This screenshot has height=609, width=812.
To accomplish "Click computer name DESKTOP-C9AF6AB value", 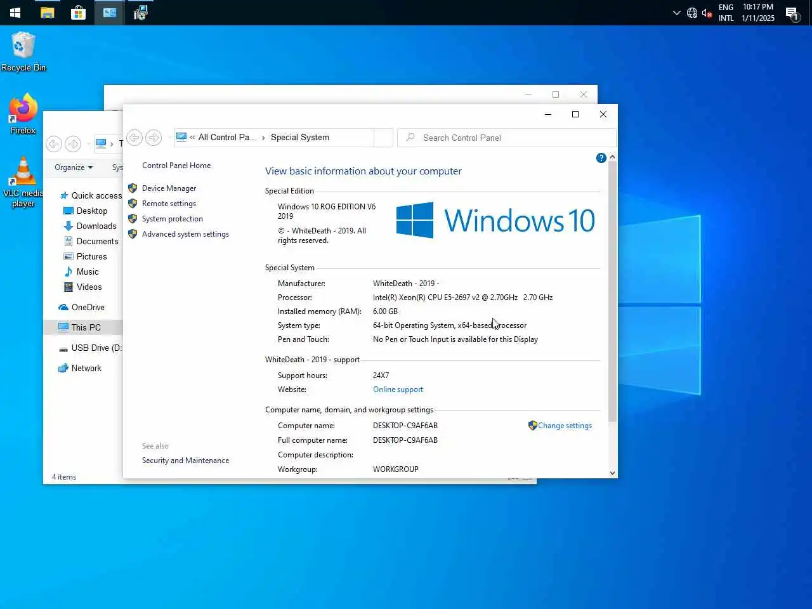I will pos(405,426).
